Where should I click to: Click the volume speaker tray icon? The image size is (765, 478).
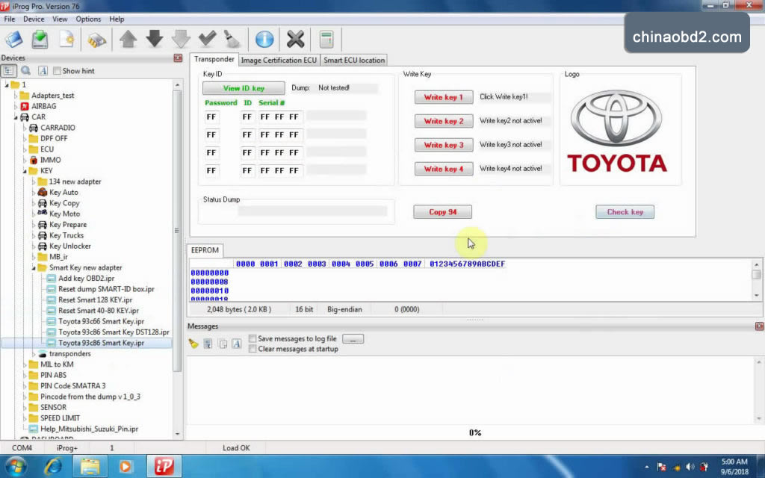coord(690,467)
